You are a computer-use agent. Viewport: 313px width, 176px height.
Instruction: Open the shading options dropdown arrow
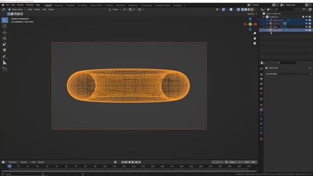pyautogui.click(x=255, y=9)
